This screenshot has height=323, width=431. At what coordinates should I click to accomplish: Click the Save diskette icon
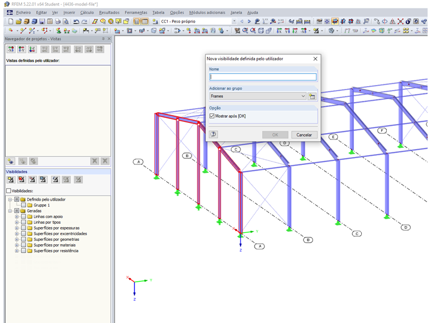point(42,22)
